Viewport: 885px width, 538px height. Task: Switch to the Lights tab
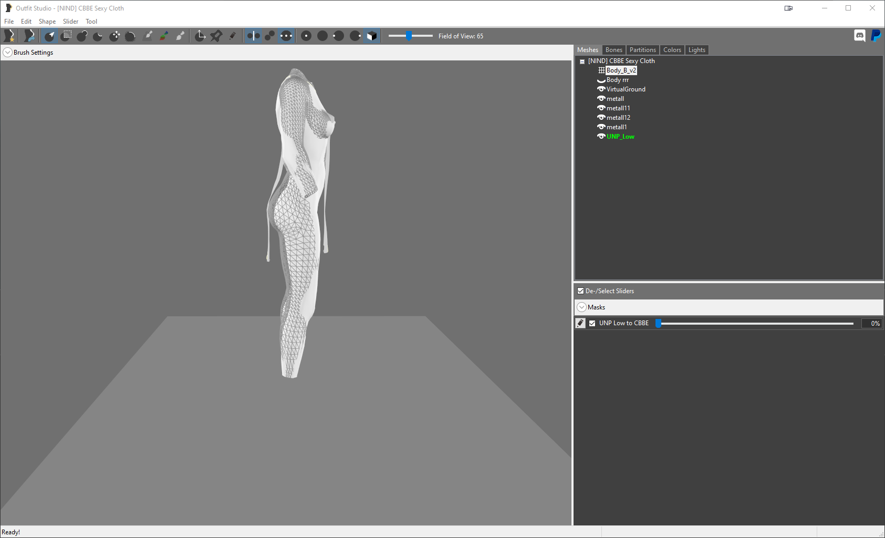696,50
